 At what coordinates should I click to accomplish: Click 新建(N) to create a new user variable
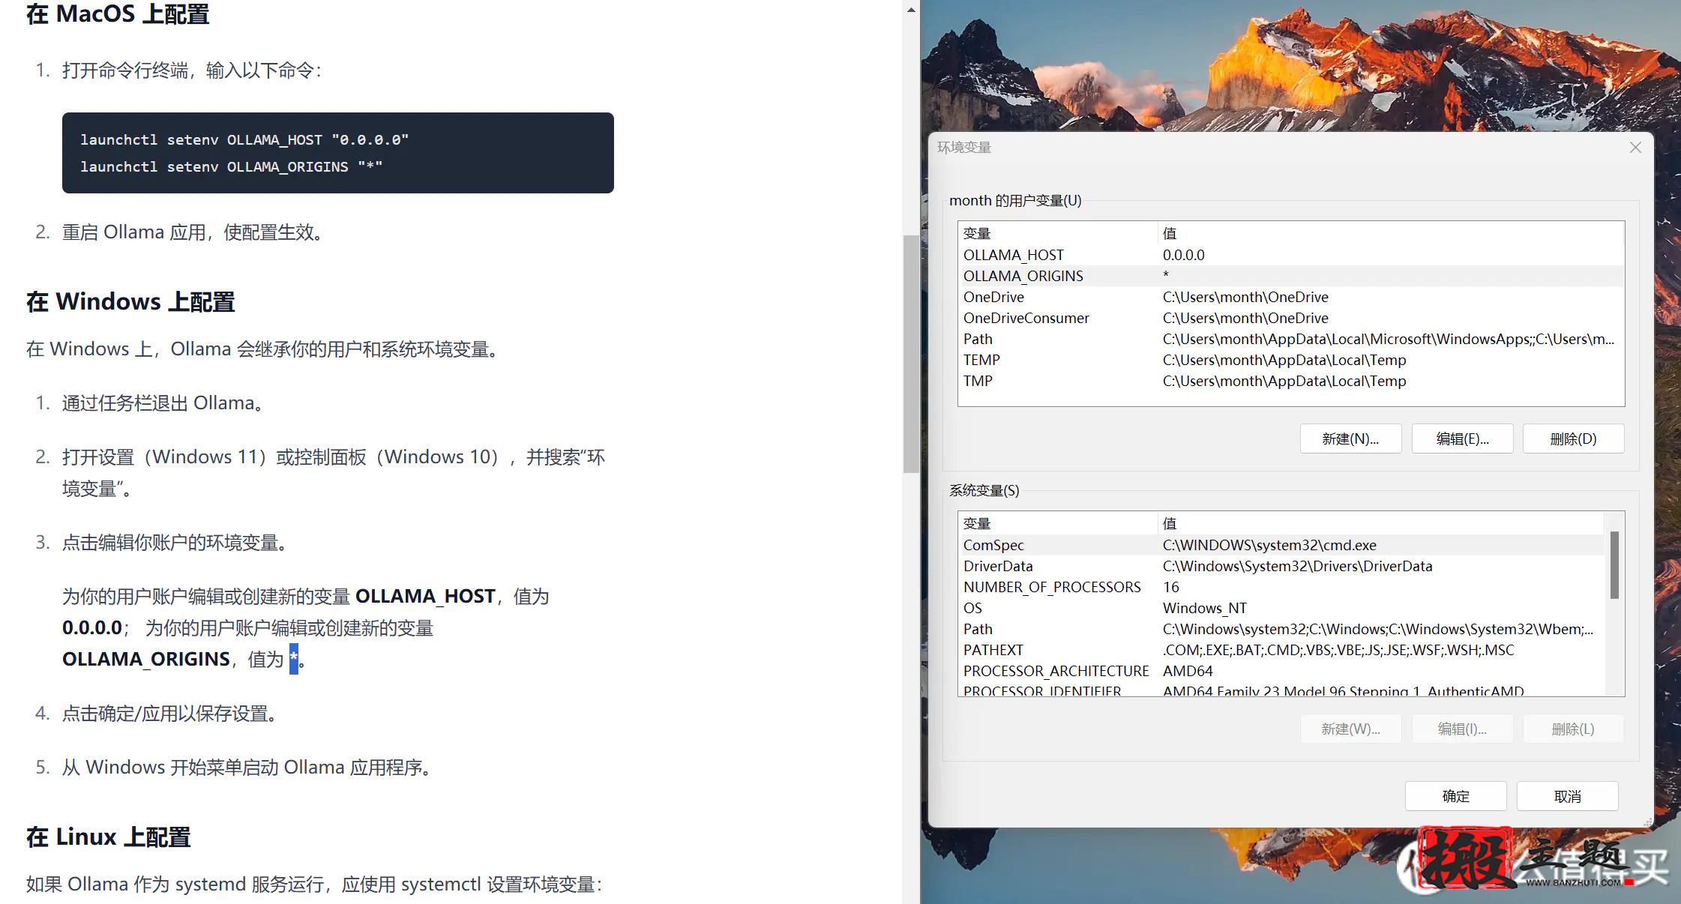tap(1350, 439)
